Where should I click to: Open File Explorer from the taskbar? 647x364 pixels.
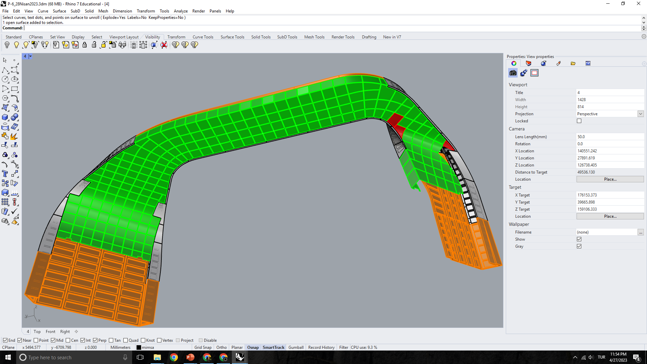click(157, 357)
